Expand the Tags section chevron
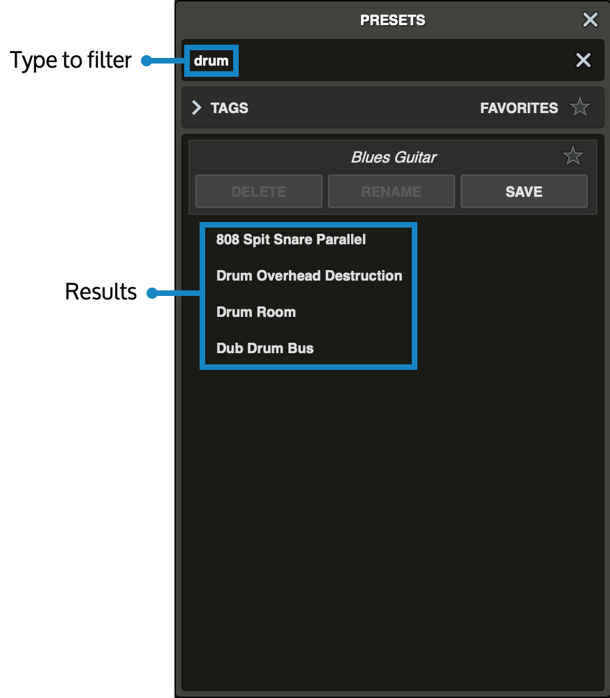610x698 pixels. click(x=196, y=107)
